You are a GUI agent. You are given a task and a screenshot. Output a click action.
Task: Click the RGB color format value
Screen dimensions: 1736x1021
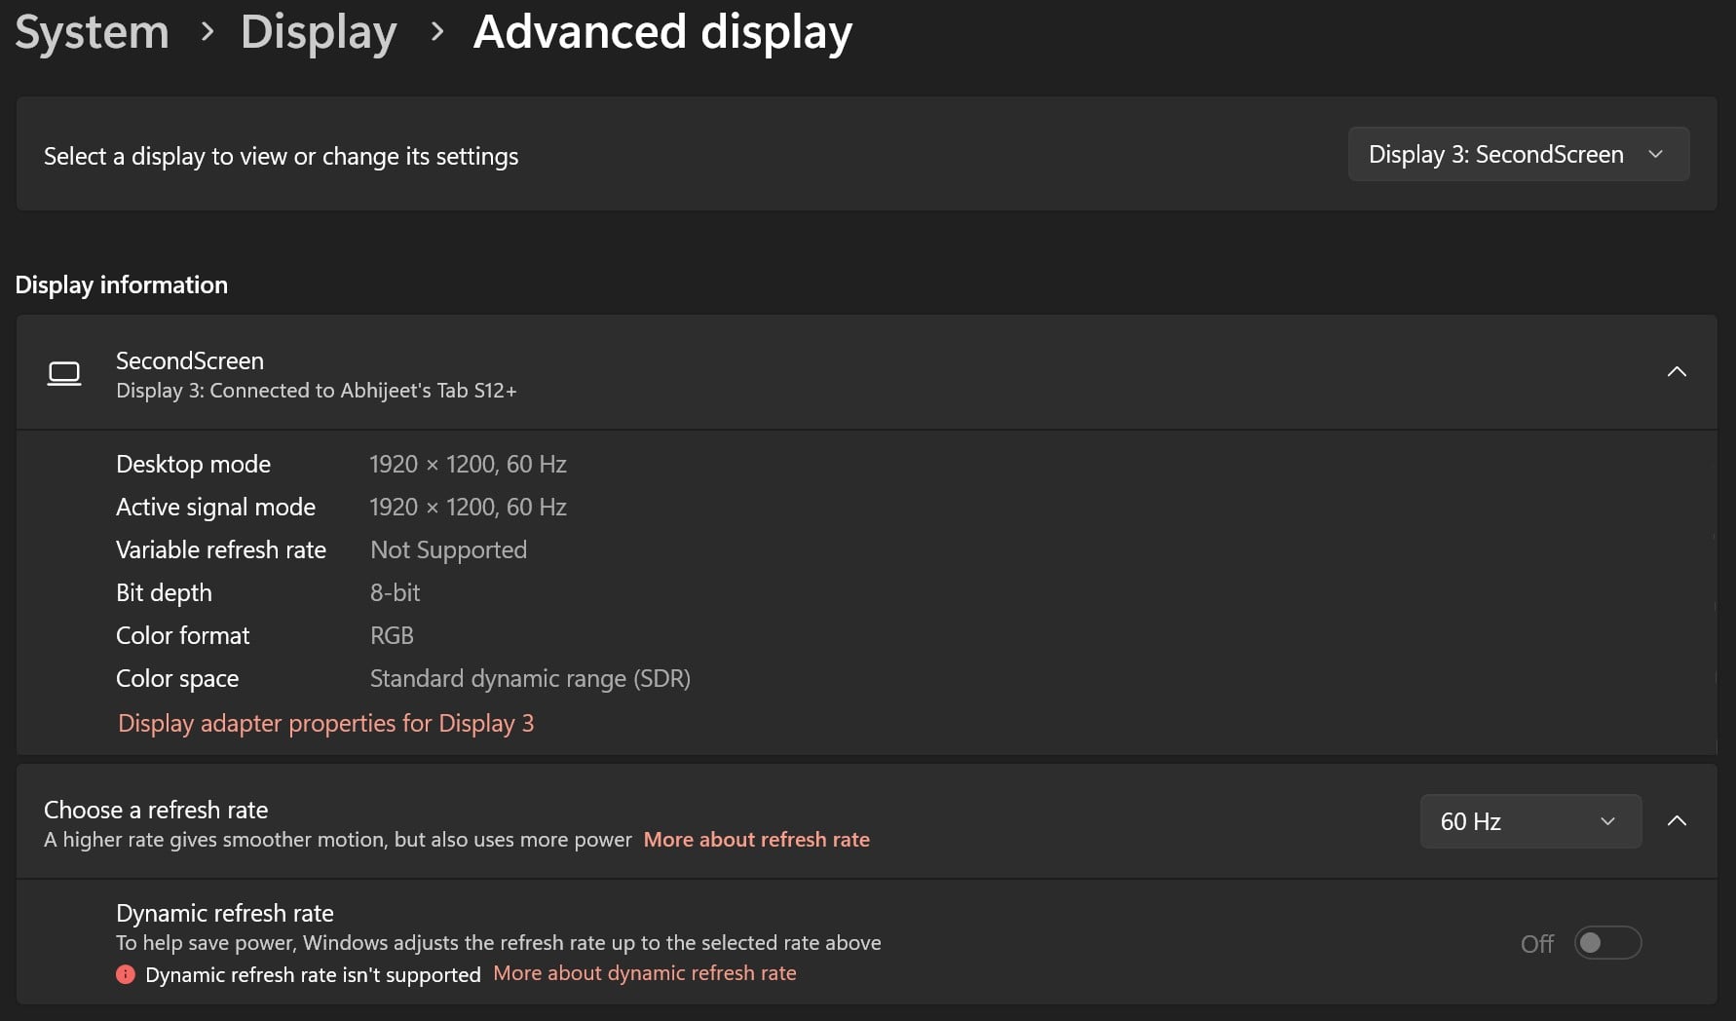click(x=392, y=635)
